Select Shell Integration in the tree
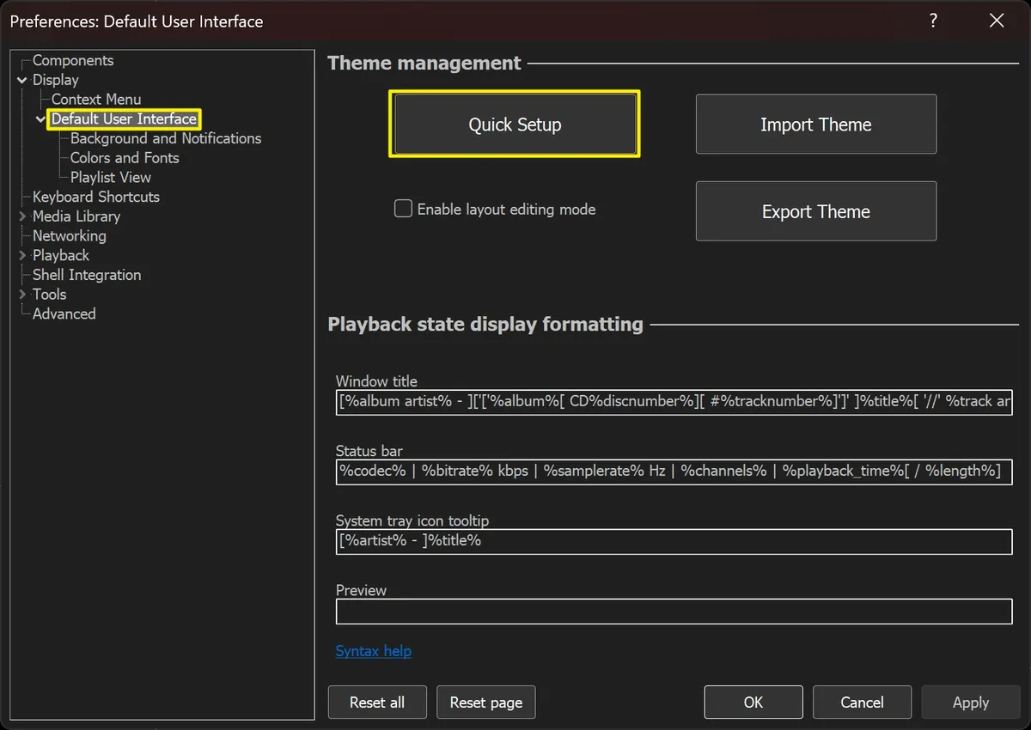Viewport: 1031px width, 730px height. click(87, 275)
